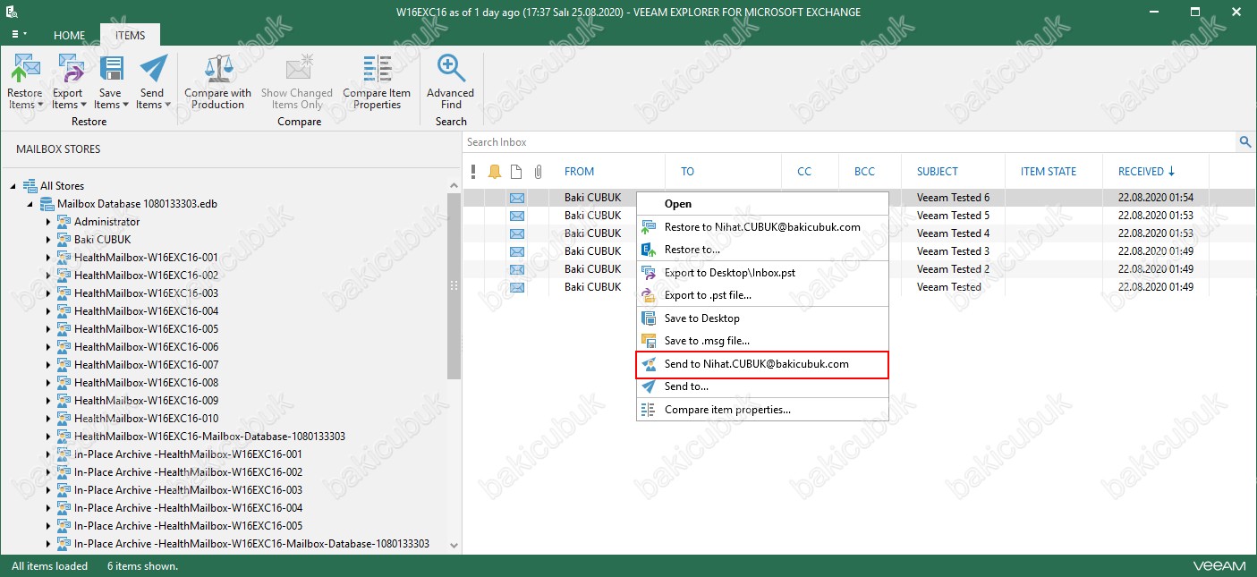Select In-Place Archive -HealthMailbox-W16EXC16-003 item
Viewport: 1257px width, 577px height.
pos(188,490)
